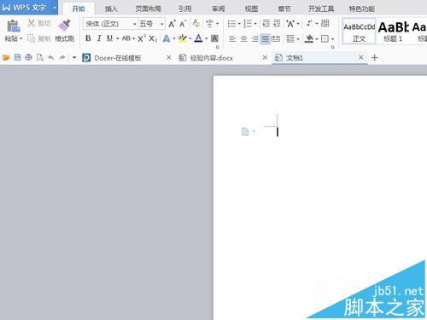Switch to the 引用 tab
This screenshot has width=427, height=320.
click(x=185, y=9)
